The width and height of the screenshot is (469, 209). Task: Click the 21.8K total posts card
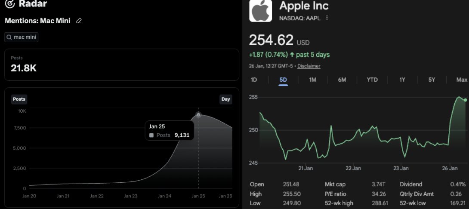pyautogui.click(x=122, y=65)
